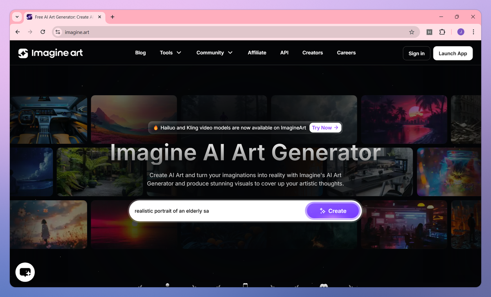
Task: Open a new browser tab
Action: [113, 17]
